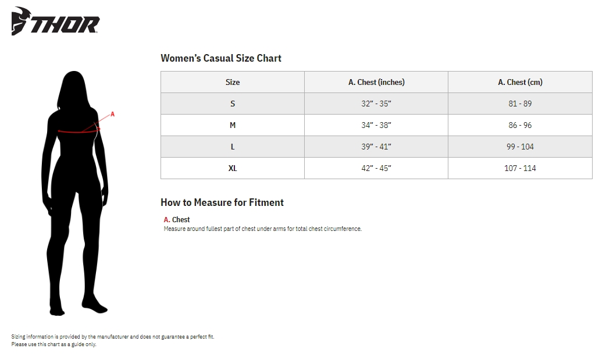Click the 32" - 35" chest cell

click(376, 104)
